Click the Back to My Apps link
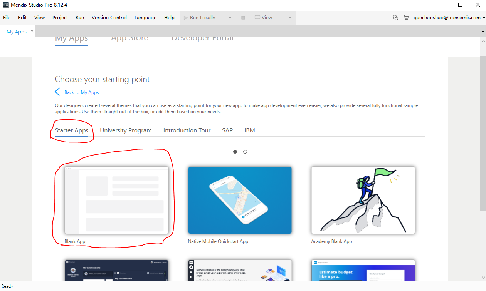Image resolution: width=486 pixels, height=291 pixels. [x=82, y=92]
